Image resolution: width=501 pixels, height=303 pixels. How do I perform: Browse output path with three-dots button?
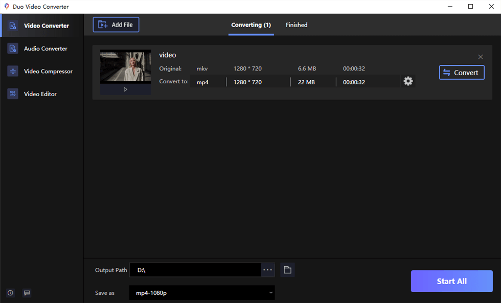pos(268,270)
